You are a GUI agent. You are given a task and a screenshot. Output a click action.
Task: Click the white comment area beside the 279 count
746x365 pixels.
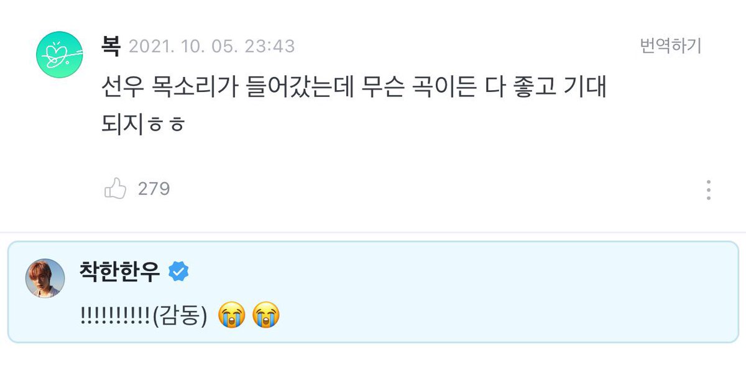[435, 188]
